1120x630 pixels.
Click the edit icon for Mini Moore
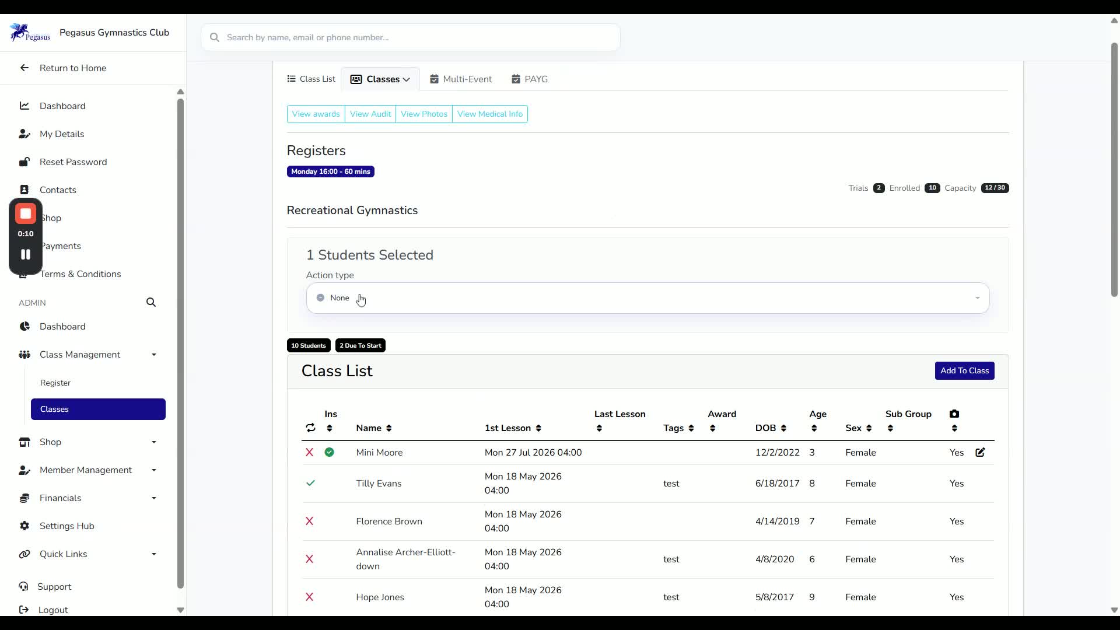point(980,453)
